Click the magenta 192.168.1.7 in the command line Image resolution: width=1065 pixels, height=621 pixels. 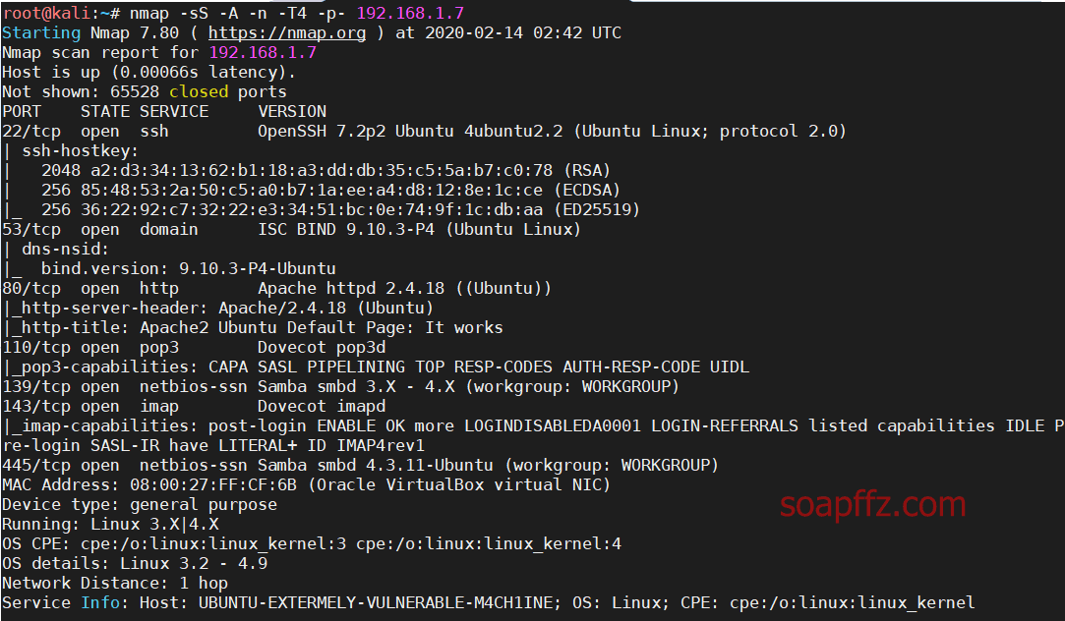[410, 13]
